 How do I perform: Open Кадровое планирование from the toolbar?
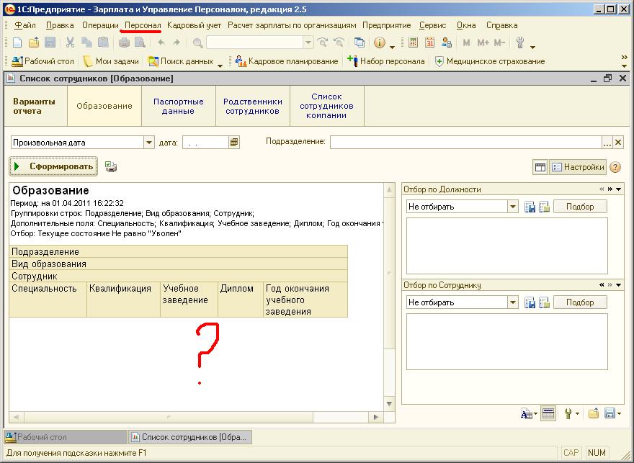[287, 61]
